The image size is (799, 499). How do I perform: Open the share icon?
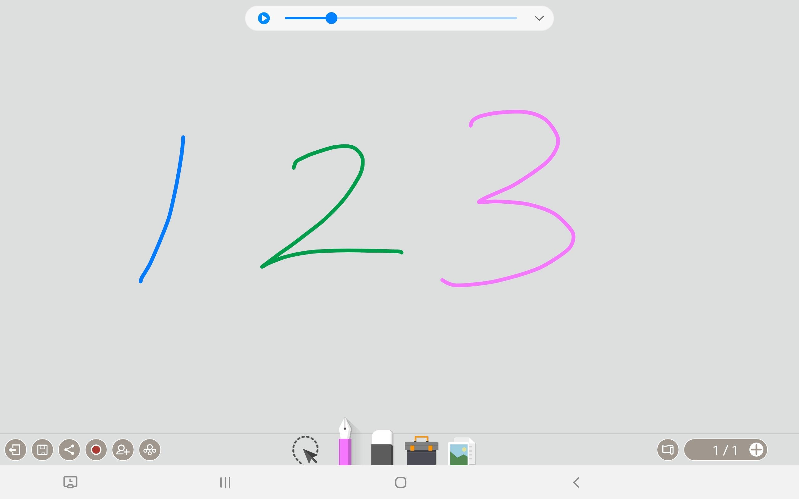(x=69, y=449)
